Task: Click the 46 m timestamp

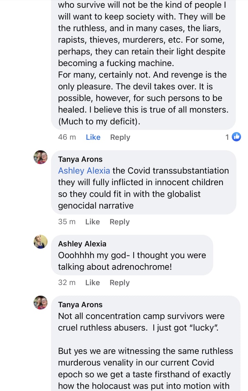Action: click(67, 137)
